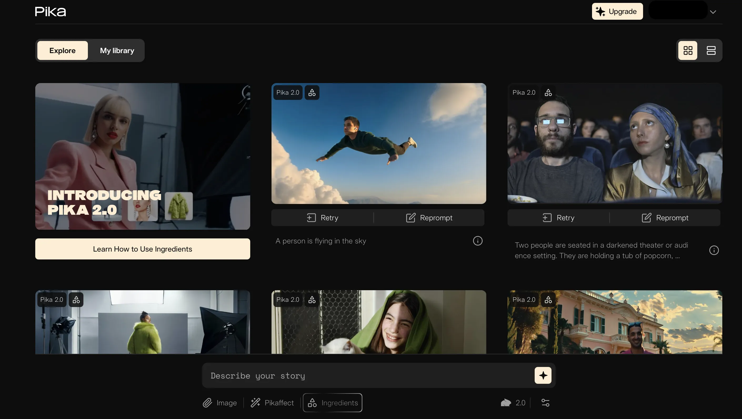Expand the account dropdown chevron

pos(713,12)
